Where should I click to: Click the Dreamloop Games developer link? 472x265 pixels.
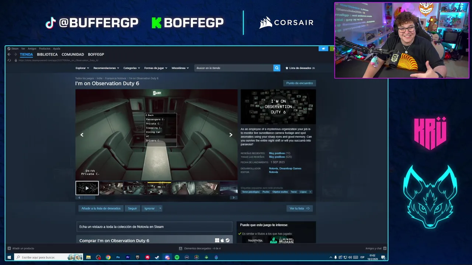290,169
